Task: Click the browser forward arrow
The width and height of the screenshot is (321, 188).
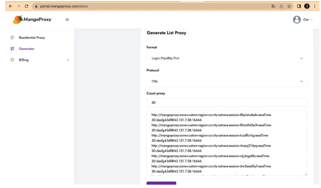Action: pyautogui.click(x=18, y=6)
